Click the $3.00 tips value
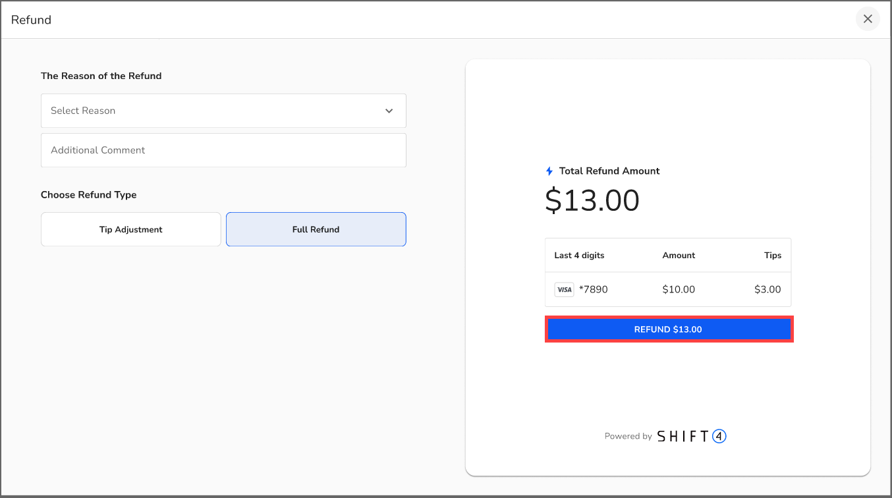The height and width of the screenshot is (498, 892). click(767, 290)
